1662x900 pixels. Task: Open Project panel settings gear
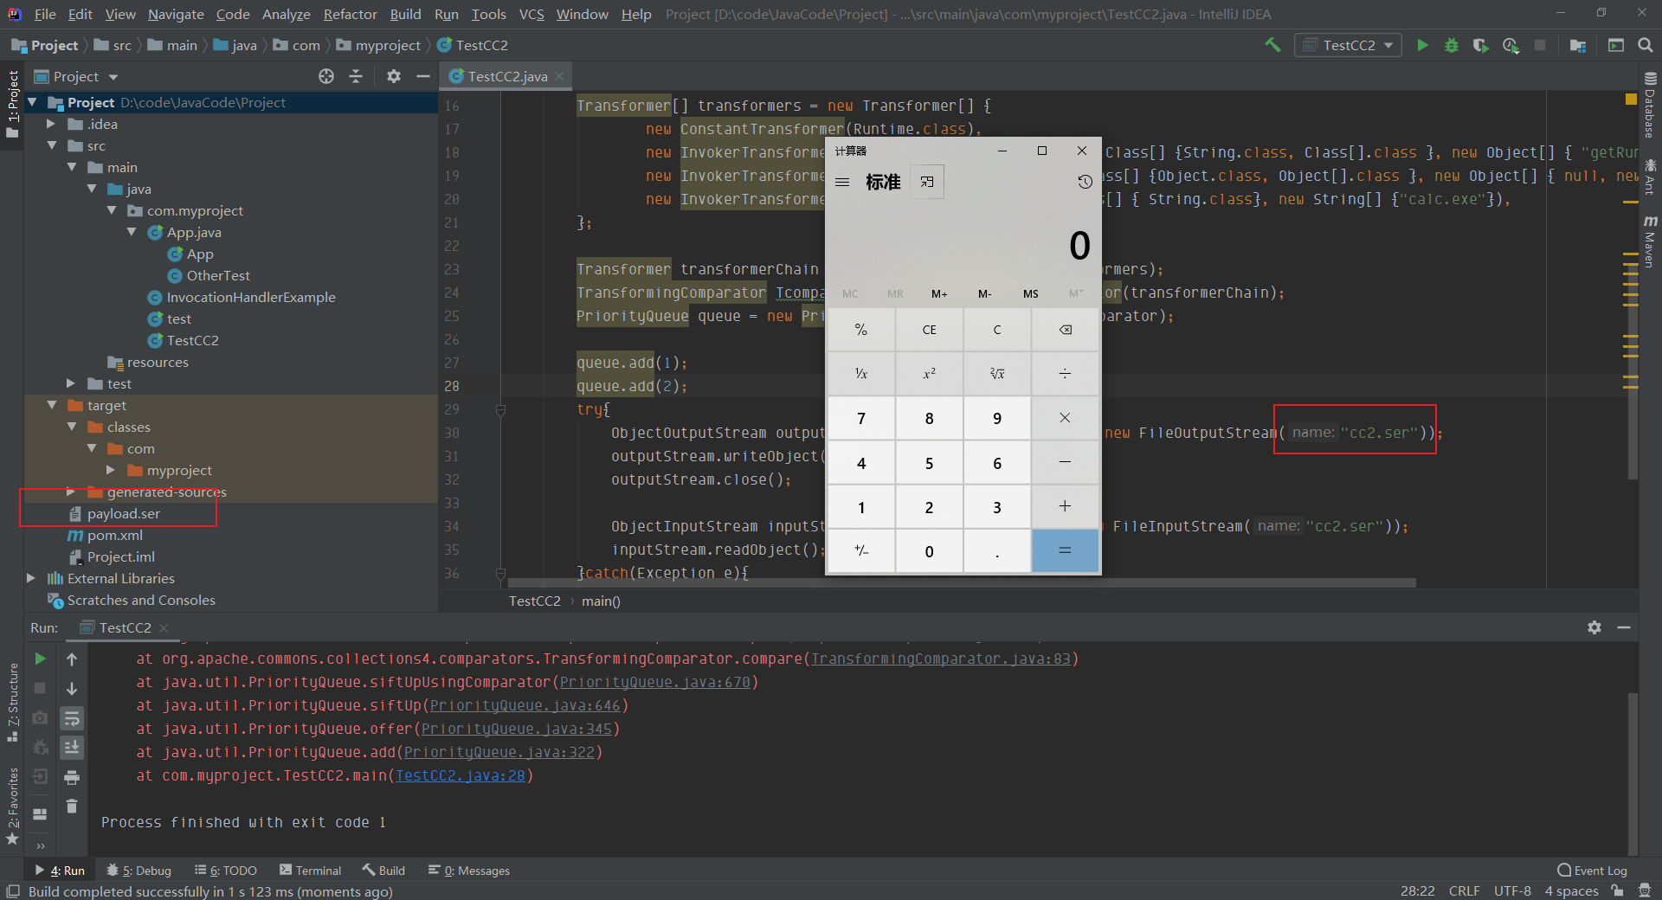[x=394, y=76]
